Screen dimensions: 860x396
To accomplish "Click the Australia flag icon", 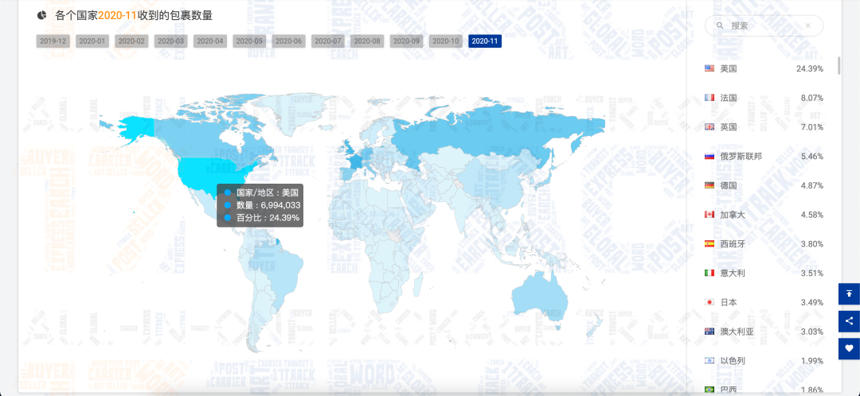I will [x=709, y=332].
